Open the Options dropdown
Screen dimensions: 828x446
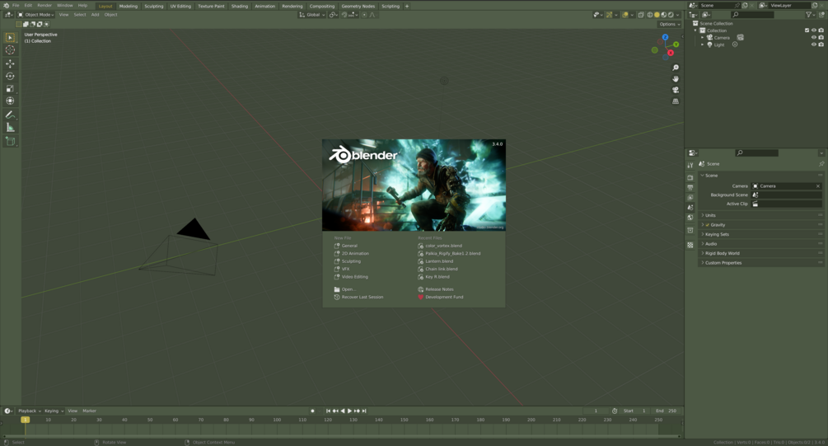[x=669, y=24]
